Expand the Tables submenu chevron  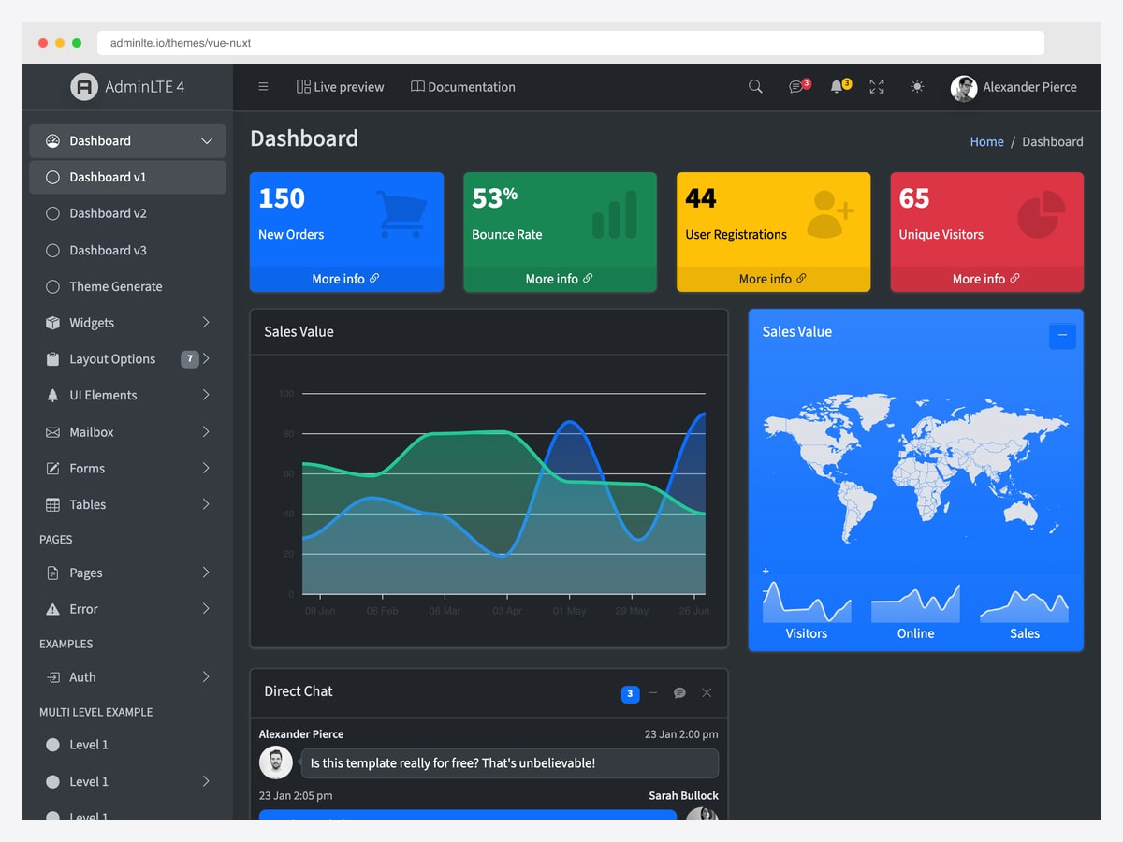(206, 505)
